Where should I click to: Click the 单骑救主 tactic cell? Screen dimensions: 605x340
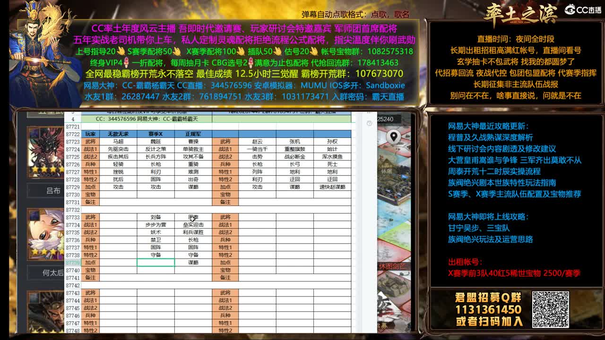pos(193,149)
